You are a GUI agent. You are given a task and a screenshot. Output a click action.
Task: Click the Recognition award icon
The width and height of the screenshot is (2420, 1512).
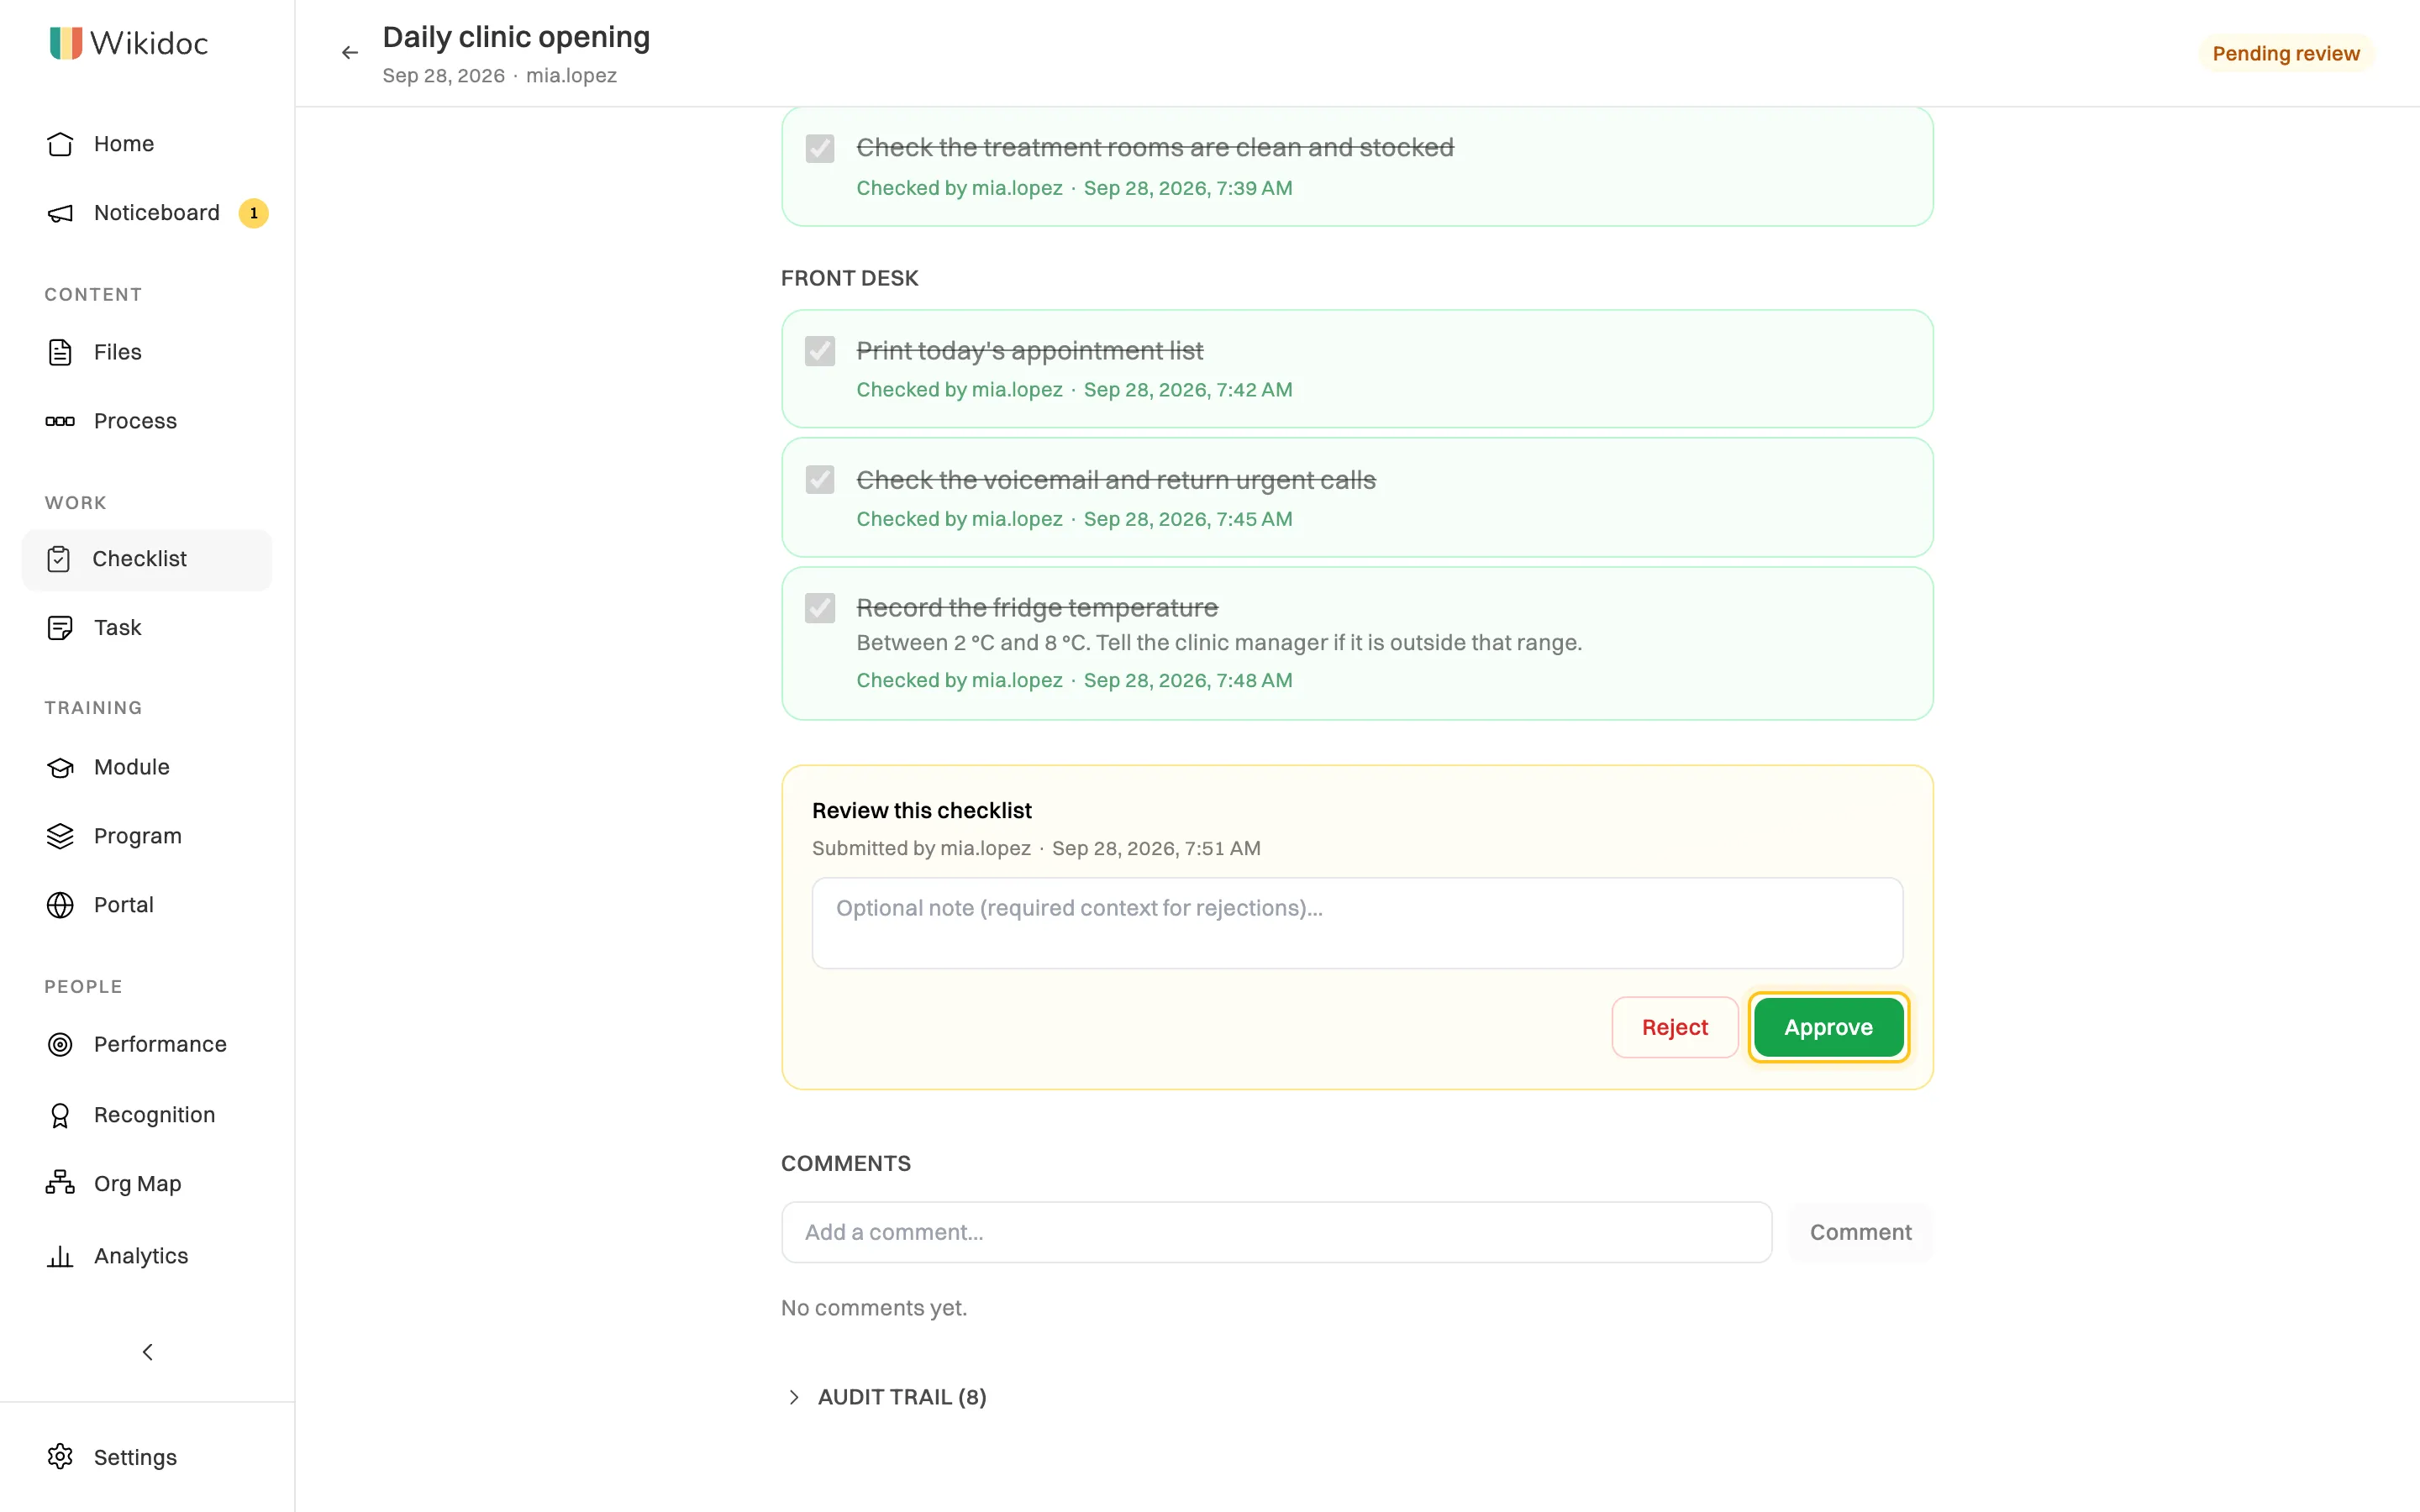60,1115
